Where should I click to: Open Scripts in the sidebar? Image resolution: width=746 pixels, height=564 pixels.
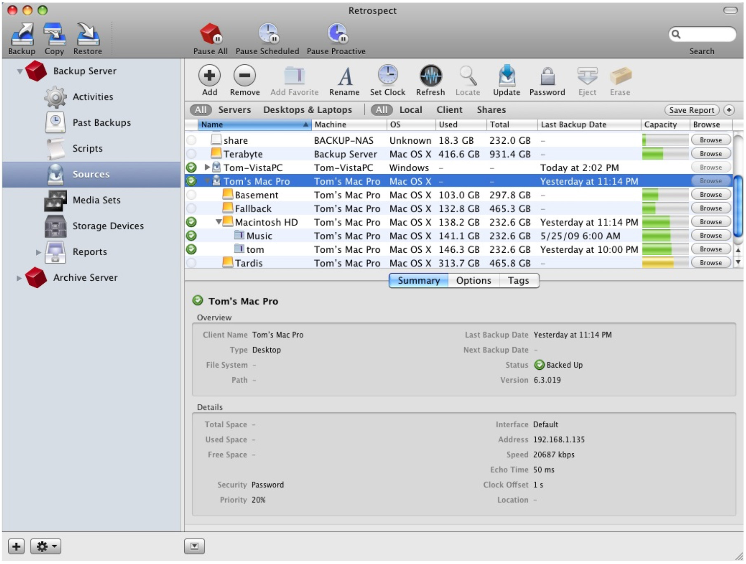[x=87, y=149]
